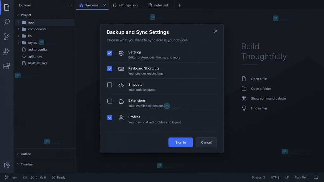Close the Welcome tab
This screenshot has width=324, height=182.
(x=104, y=5)
